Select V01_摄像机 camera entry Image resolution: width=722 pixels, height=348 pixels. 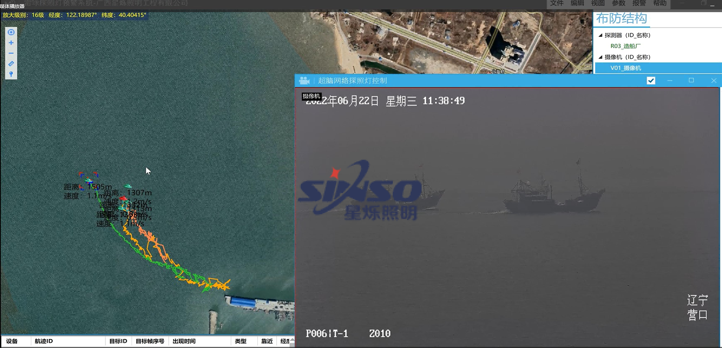[x=625, y=68]
